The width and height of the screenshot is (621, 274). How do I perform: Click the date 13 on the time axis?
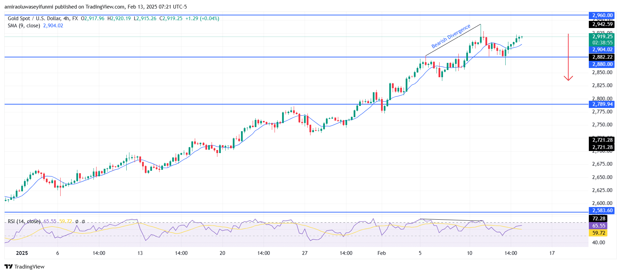(x=140, y=253)
